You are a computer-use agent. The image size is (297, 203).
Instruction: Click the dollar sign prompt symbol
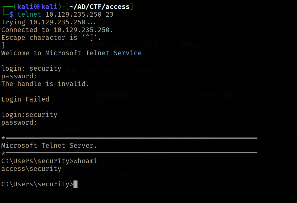click(11, 14)
